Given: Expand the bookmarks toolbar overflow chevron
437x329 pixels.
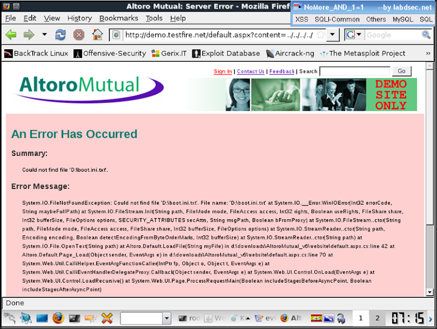Looking at the screenshot, I should click(x=428, y=53).
